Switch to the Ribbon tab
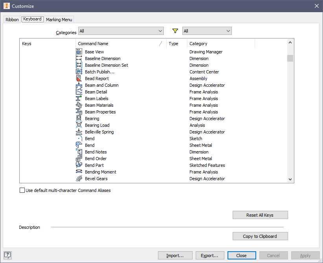Image resolution: width=323 pixels, height=263 pixels. pos(12,20)
